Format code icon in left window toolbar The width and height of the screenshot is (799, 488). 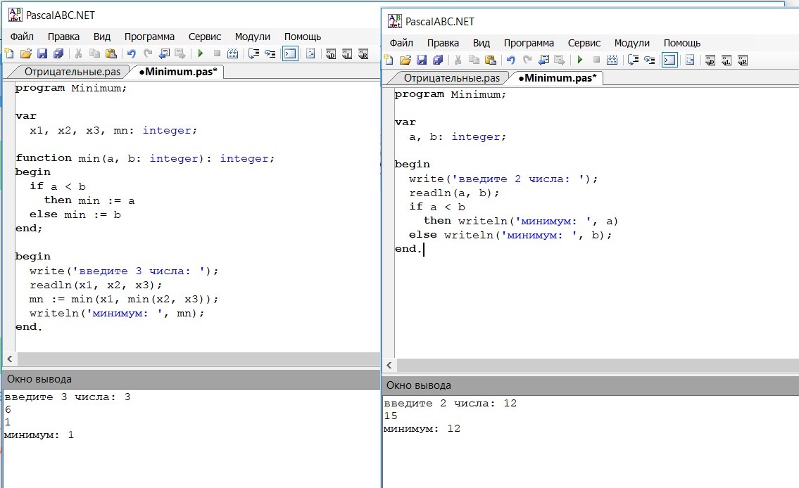(310, 53)
